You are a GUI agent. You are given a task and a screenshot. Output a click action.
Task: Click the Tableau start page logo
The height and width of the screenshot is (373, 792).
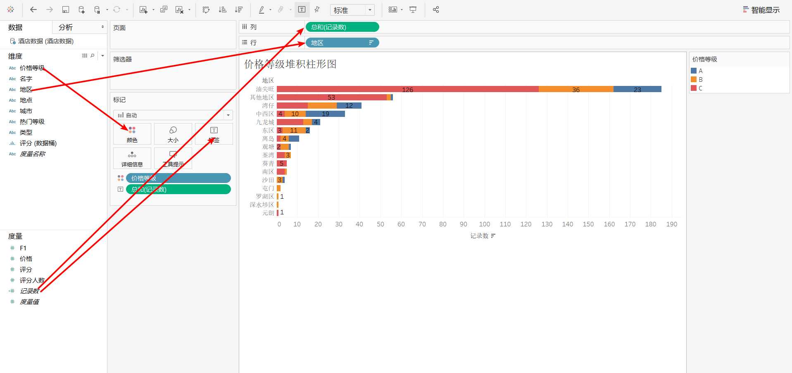point(11,10)
